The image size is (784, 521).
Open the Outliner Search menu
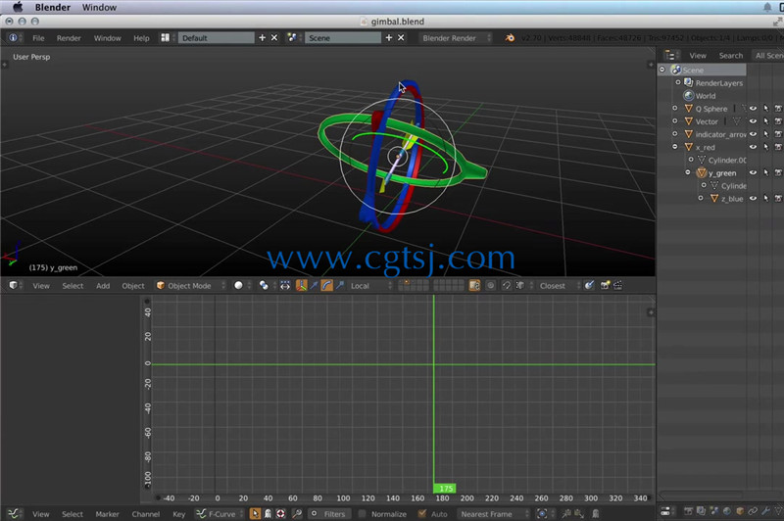pos(731,56)
